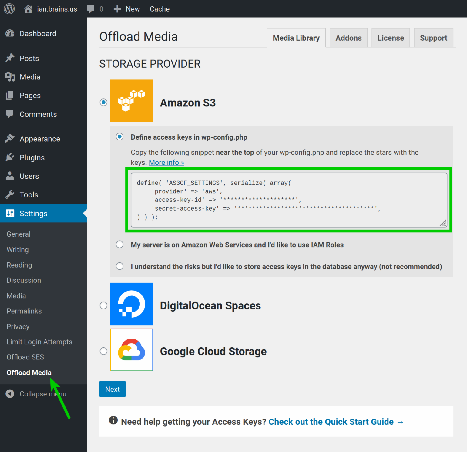Click the Next button

(x=113, y=389)
